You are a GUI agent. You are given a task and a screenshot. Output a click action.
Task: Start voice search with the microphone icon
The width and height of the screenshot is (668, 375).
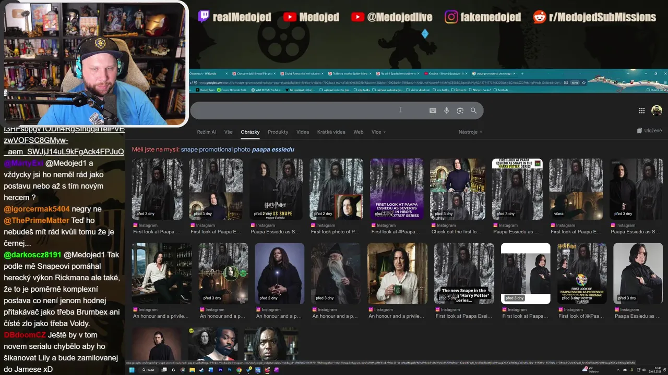pyautogui.click(x=446, y=110)
